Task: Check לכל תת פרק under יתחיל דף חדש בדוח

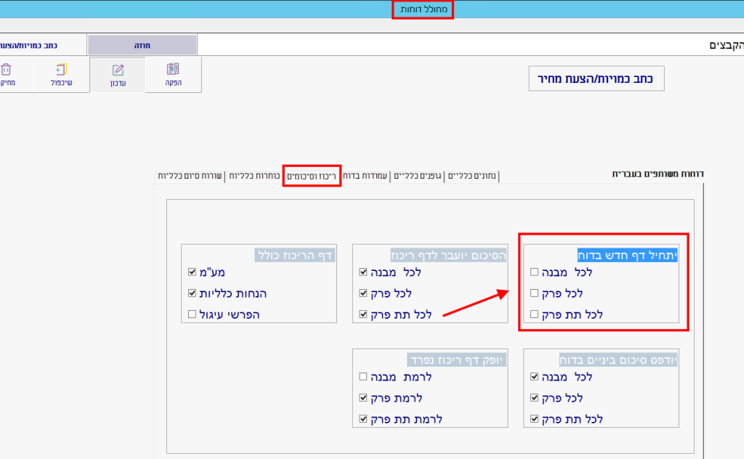Action: [x=535, y=314]
